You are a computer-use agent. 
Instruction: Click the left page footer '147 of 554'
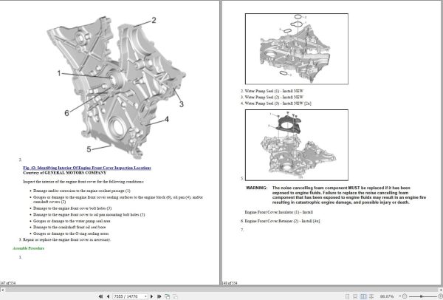[x=8, y=283]
